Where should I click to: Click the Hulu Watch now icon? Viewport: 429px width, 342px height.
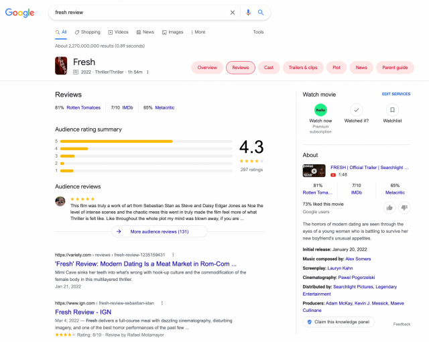(x=320, y=110)
